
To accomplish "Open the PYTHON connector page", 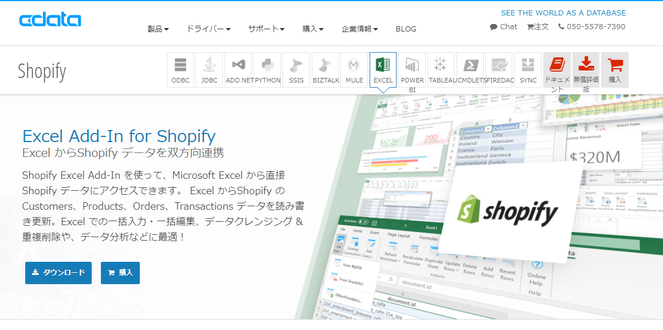I will tap(267, 69).
